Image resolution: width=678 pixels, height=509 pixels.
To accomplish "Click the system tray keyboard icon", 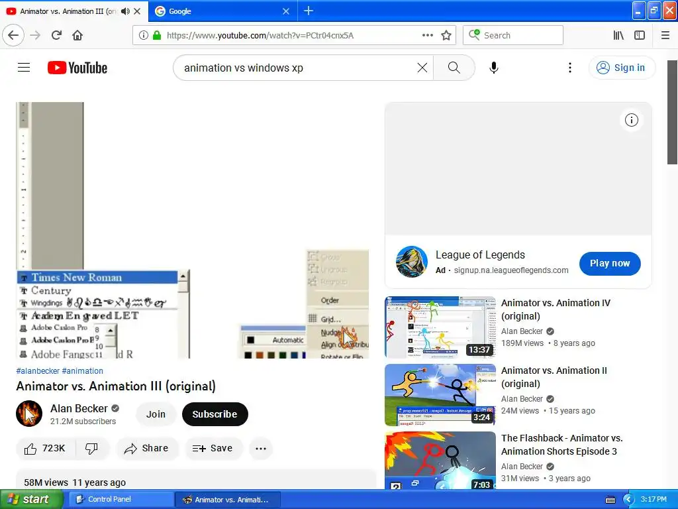I will coord(610,500).
